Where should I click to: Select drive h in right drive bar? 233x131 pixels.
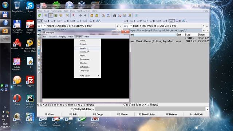[159, 21]
